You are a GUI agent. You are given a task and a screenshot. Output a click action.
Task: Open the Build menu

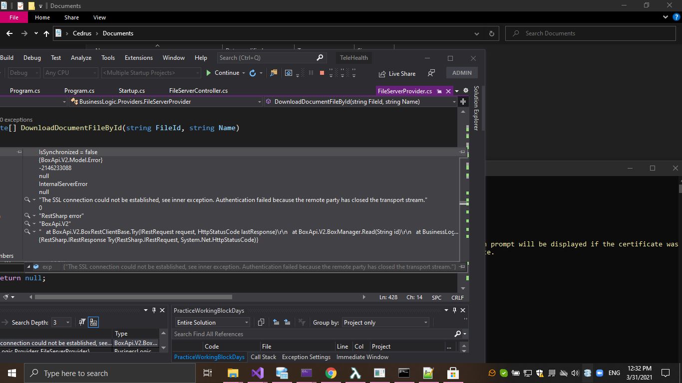[6, 58]
